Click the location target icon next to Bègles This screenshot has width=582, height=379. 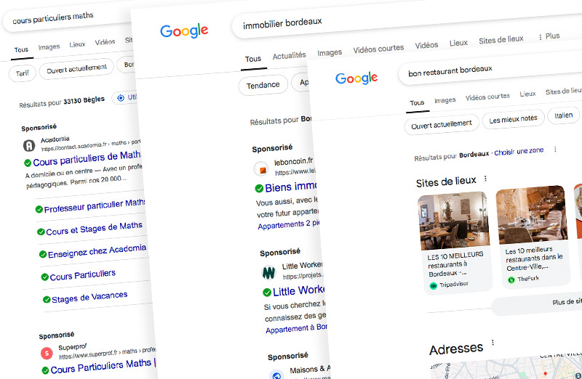(121, 98)
